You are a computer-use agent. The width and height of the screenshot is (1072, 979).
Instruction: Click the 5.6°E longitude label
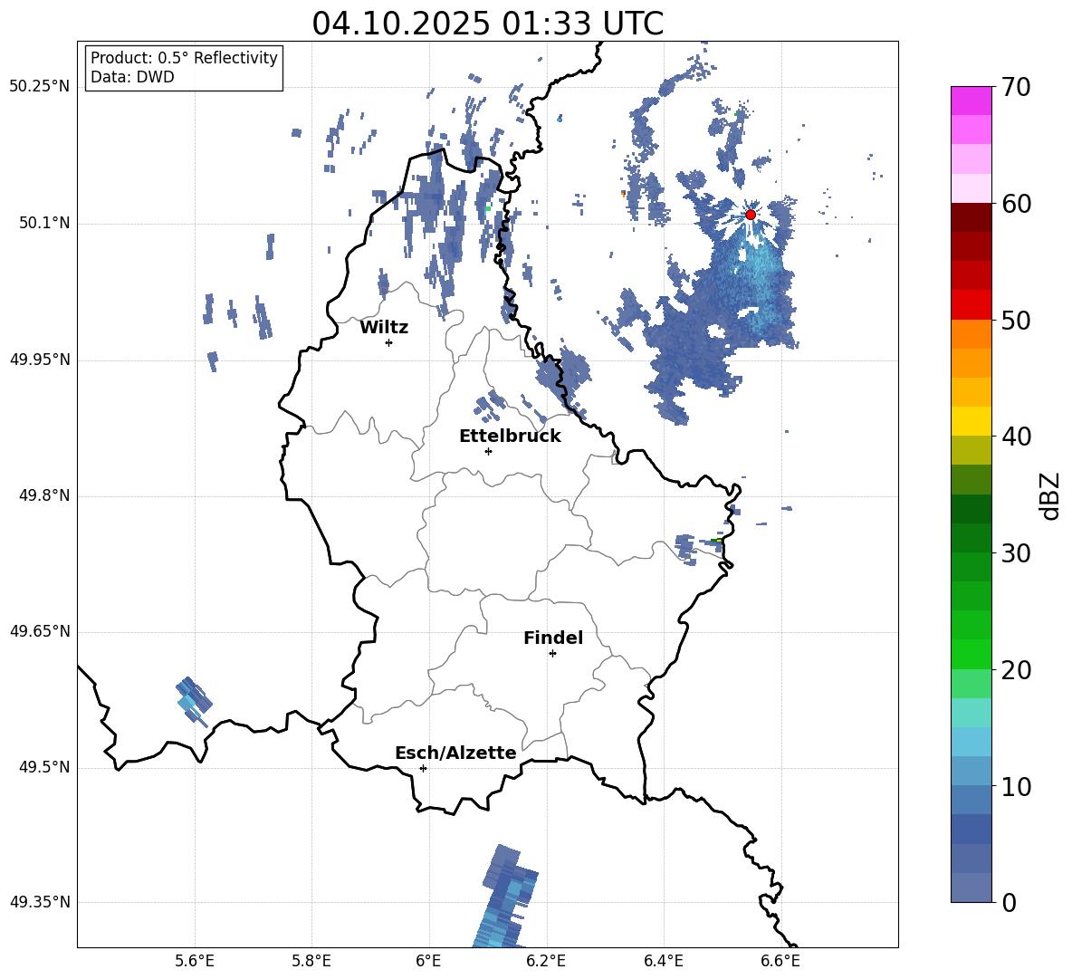(195, 961)
